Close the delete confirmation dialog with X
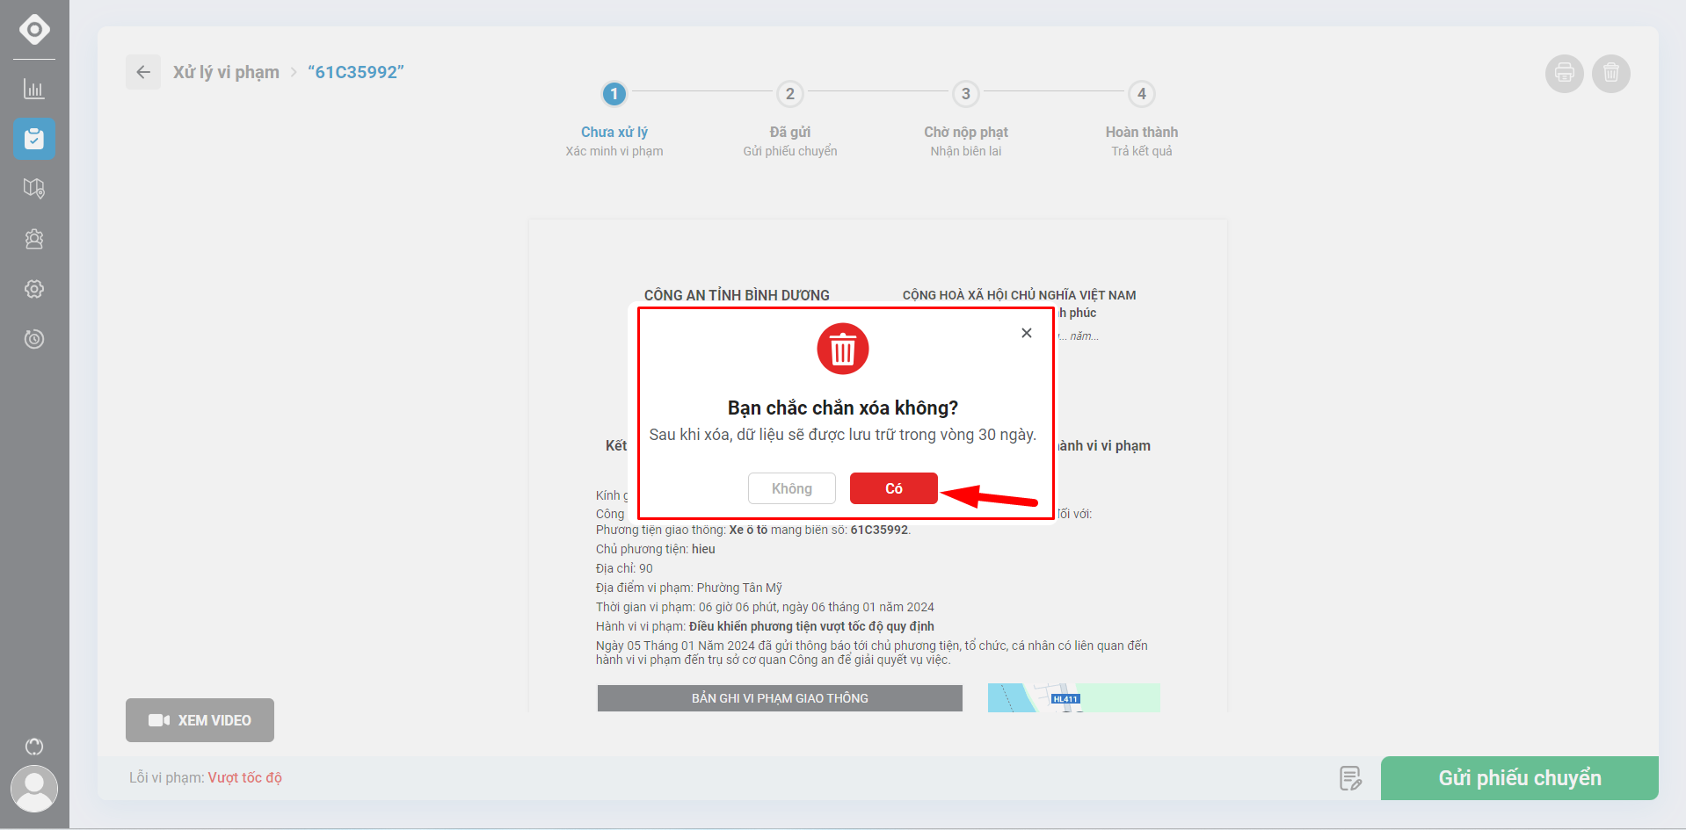 [1027, 333]
